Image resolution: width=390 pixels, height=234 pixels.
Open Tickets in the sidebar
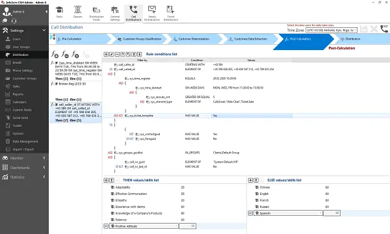24,125
